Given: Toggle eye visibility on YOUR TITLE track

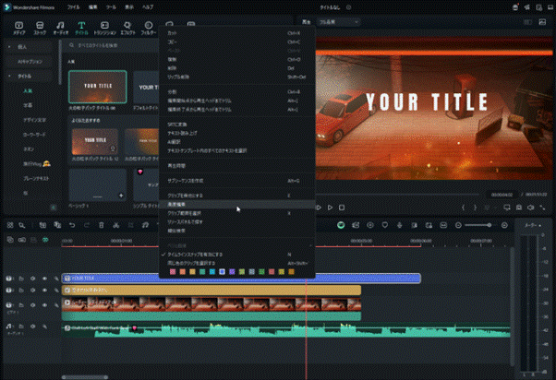Looking at the screenshot, I should tap(44, 278).
